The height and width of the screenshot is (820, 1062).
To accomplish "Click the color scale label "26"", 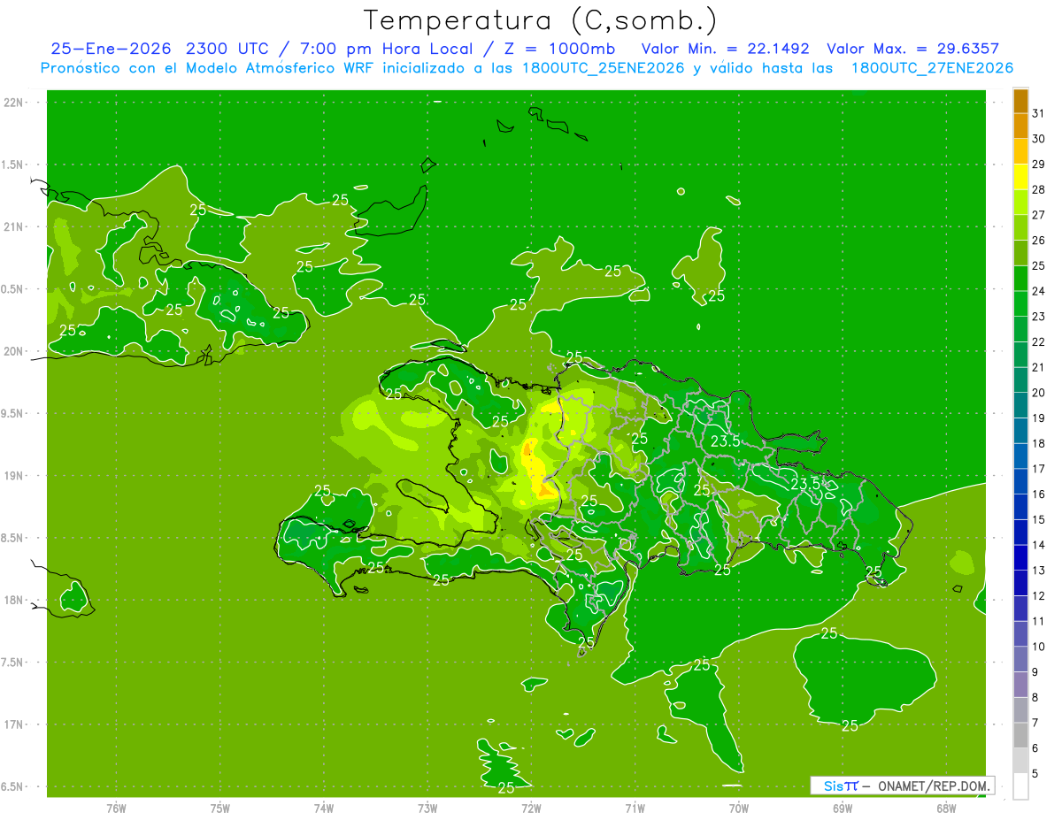I will tap(1038, 241).
